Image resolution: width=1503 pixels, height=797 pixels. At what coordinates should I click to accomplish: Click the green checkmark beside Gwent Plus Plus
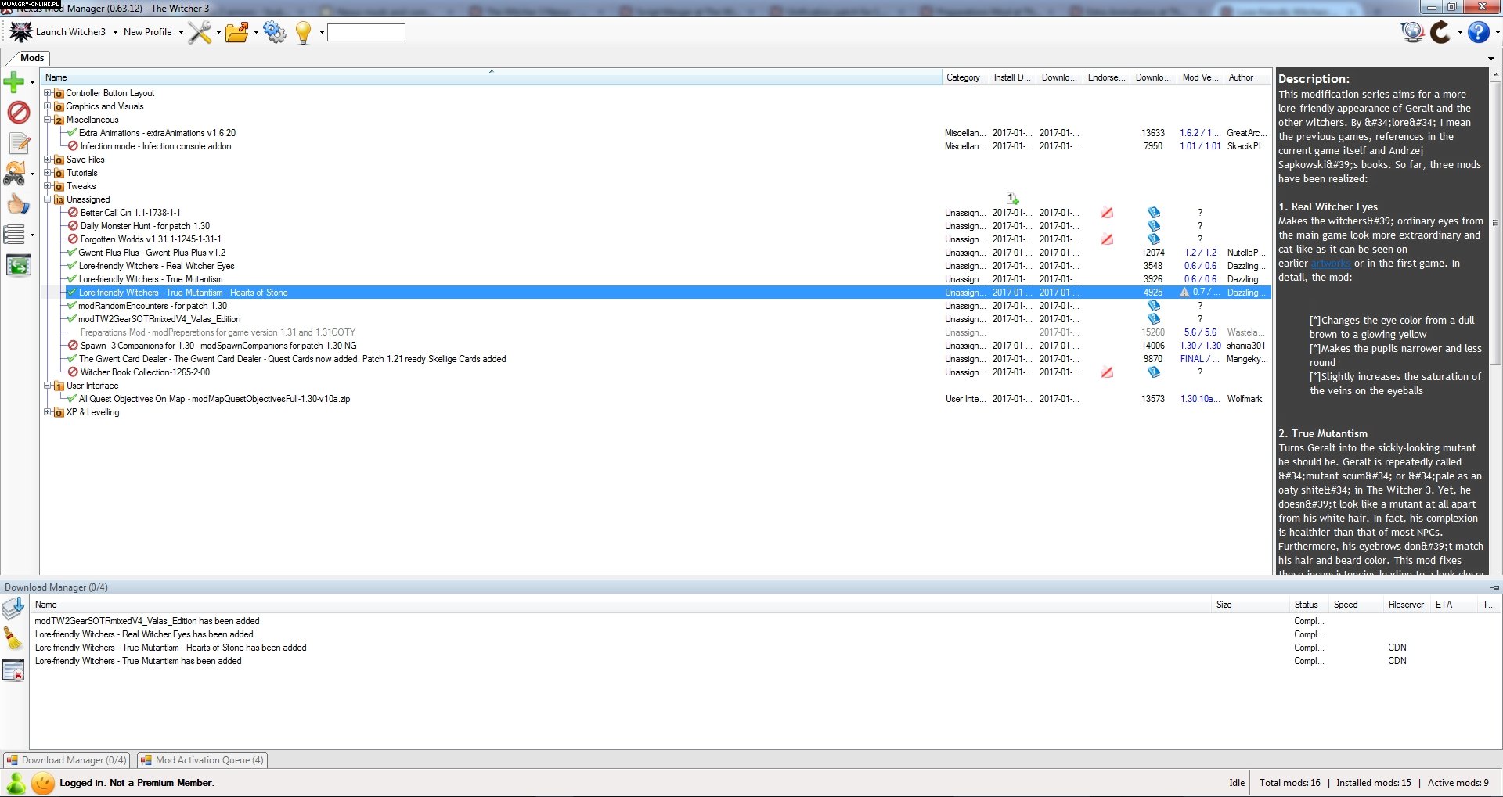click(72, 253)
